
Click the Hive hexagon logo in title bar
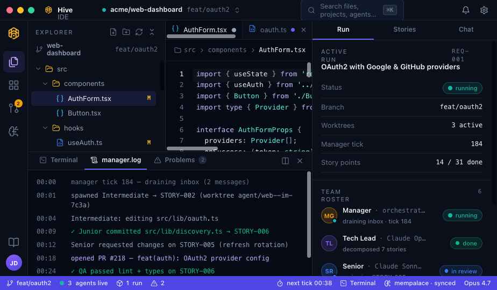click(48, 10)
